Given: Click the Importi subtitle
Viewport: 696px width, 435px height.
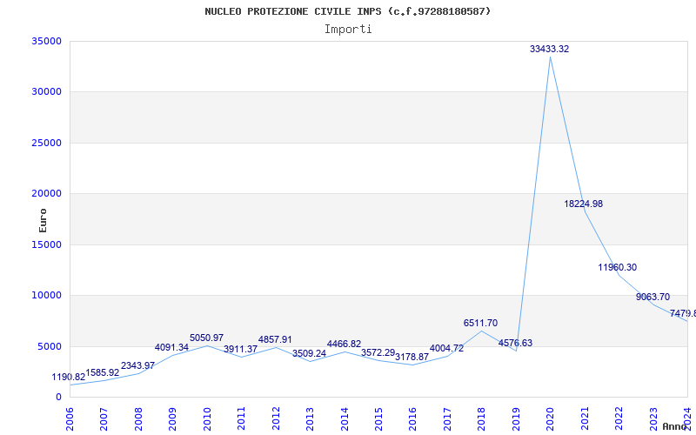Looking at the screenshot, I should click(348, 30).
